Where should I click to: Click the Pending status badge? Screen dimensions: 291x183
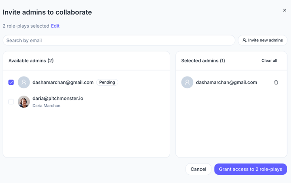pyautogui.click(x=107, y=82)
